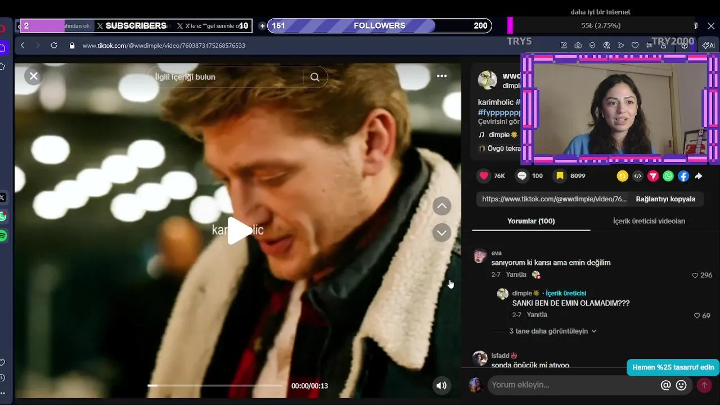View site info via the padlock icon
The image size is (720, 405).
tap(71, 46)
